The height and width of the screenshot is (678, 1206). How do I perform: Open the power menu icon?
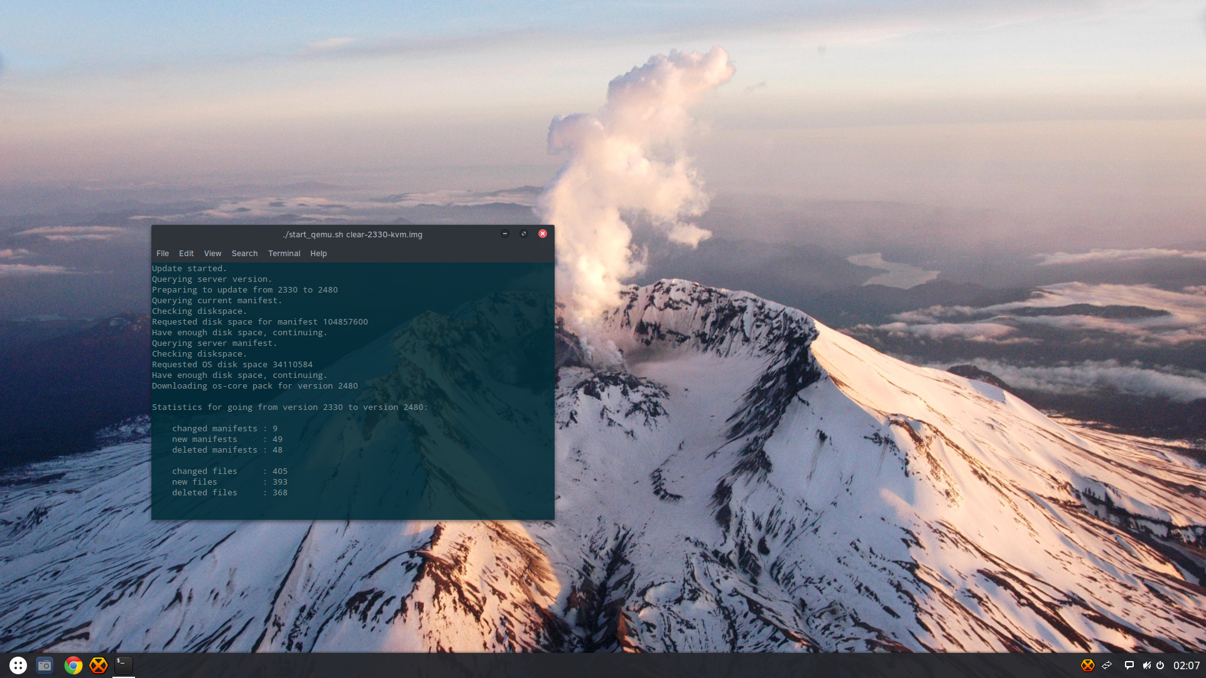(1160, 665)
